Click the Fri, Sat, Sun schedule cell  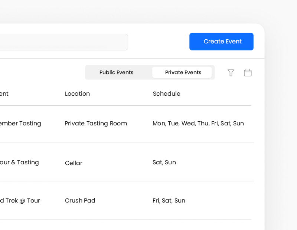[169, 201]
